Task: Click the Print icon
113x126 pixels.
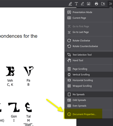Action: pos(96,4)
